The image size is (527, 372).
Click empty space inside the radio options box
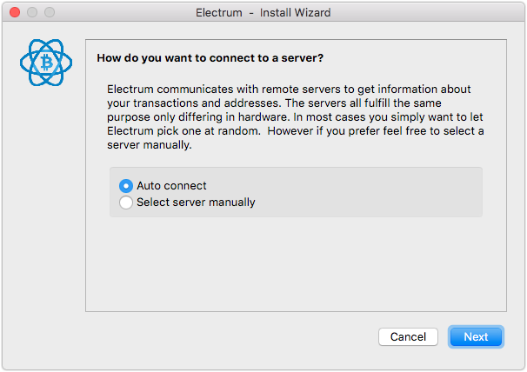click(370, 192)
